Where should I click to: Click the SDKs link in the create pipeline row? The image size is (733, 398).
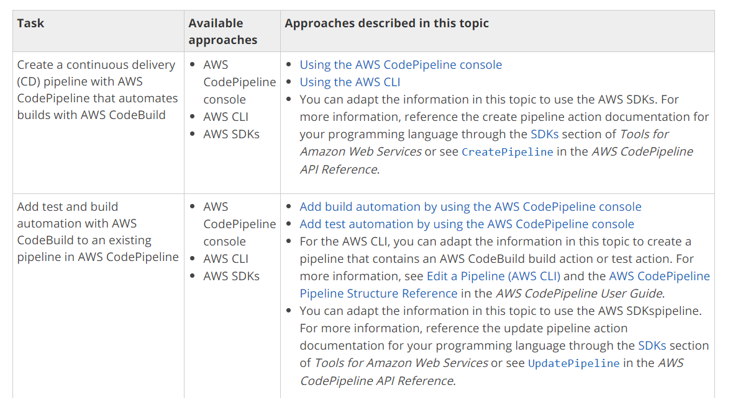click(544, 134)
